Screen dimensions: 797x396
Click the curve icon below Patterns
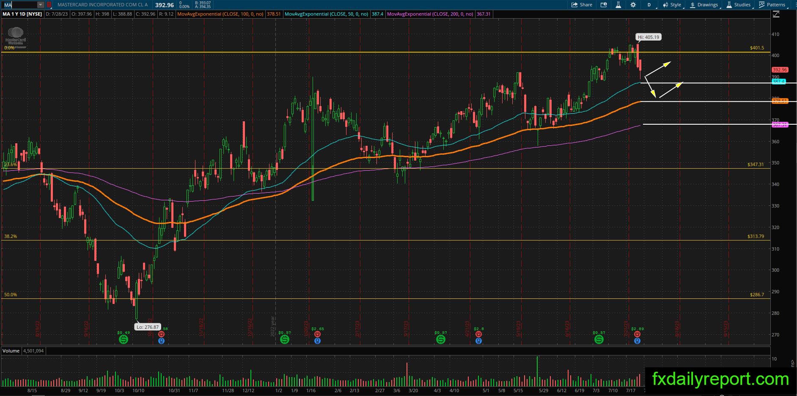[776, 14]
